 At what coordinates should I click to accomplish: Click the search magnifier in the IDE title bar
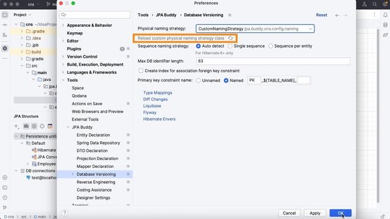click(375, 4)
